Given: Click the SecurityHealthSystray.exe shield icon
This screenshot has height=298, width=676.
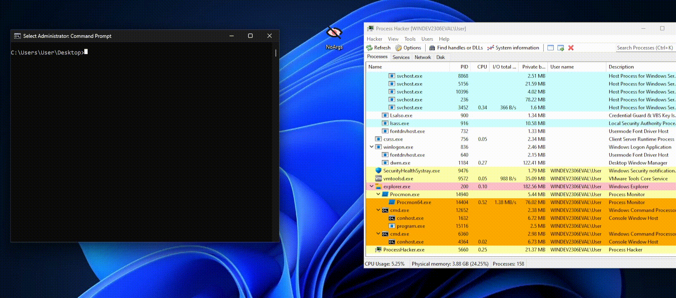Looking at the screenshot, I should coord(378,171).
